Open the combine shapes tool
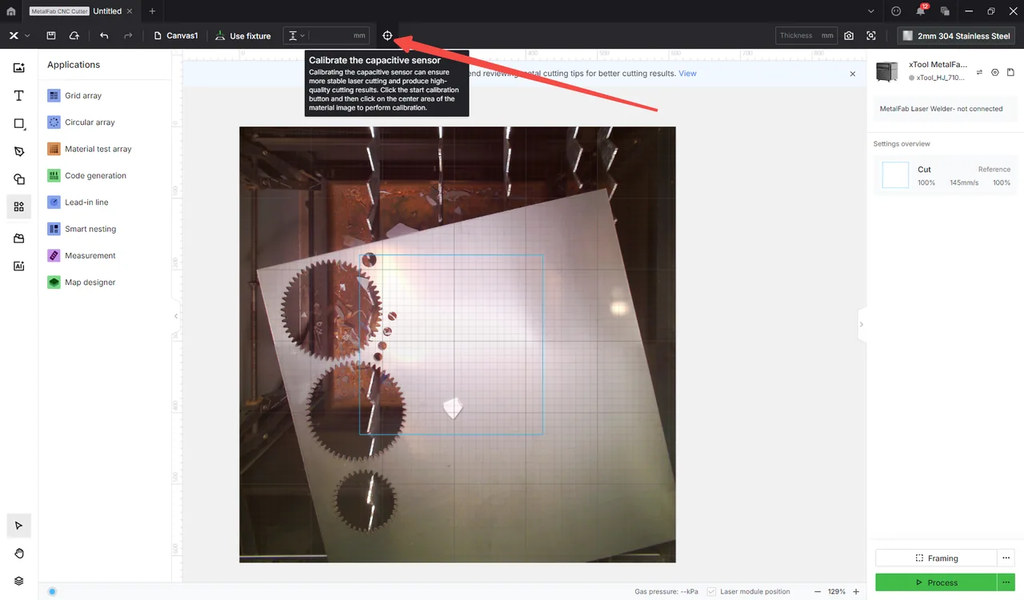Image resolution: width=1024 pixels, height=600 pixels. tap(19, 179)
